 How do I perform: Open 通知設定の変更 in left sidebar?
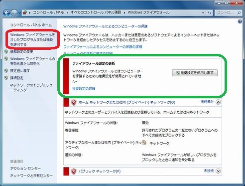22,52
